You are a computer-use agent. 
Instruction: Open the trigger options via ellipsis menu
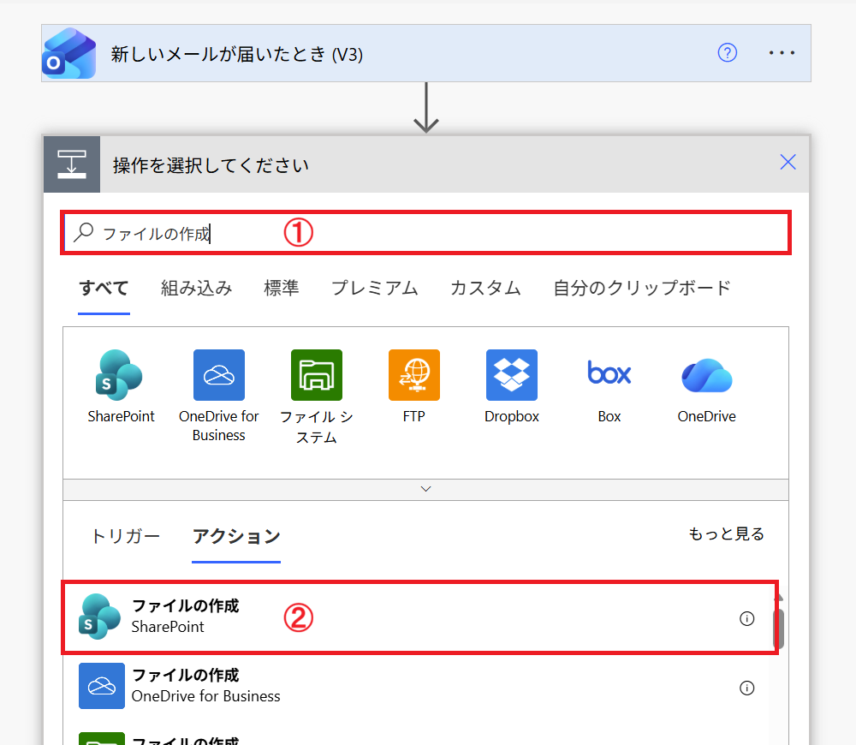pyautogui.click(x=782, y=52)
